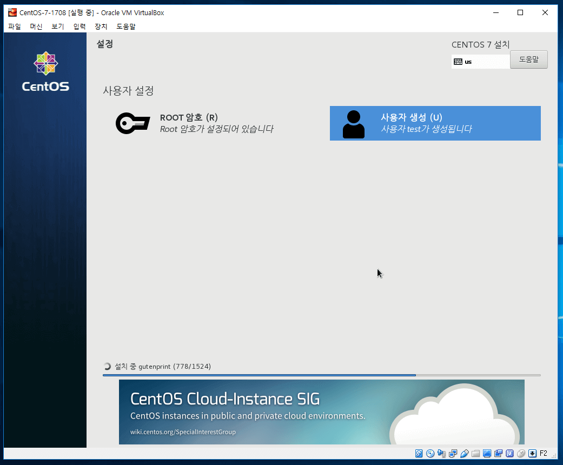Click the optical disc icon in status bar
This screenshot has height=465, width=563.
430,453
